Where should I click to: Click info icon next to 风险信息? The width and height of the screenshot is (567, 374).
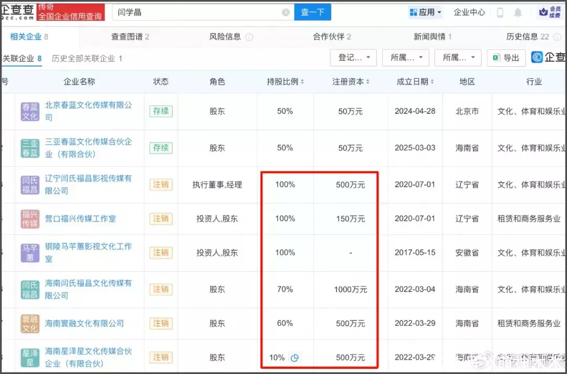coord(249,37)
